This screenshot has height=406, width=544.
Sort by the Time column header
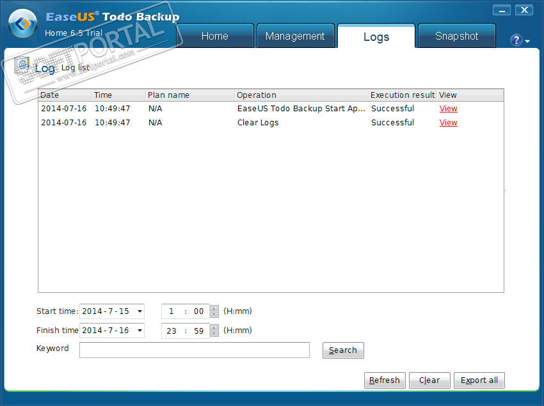[x=118, y=95]
